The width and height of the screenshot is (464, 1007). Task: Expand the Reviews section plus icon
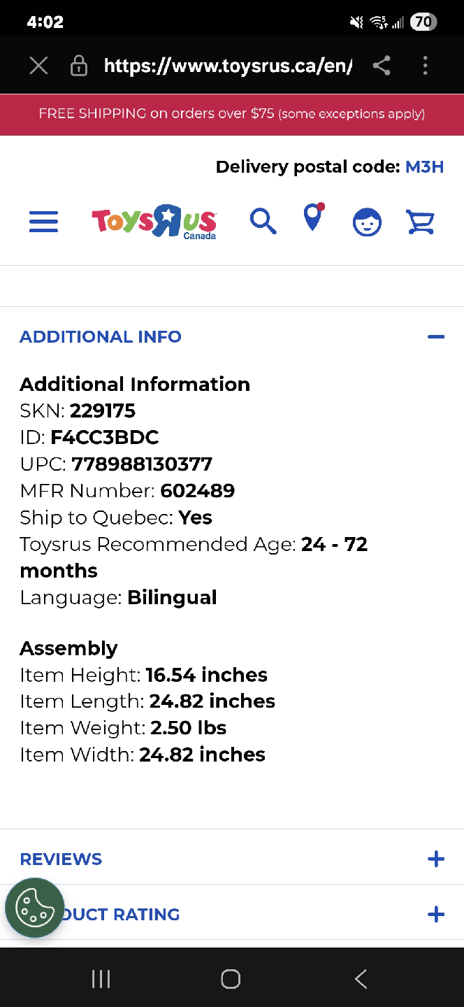coord(435,859)
